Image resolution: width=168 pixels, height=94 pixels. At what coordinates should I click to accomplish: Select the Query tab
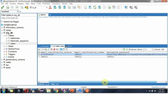coord(43,15)
